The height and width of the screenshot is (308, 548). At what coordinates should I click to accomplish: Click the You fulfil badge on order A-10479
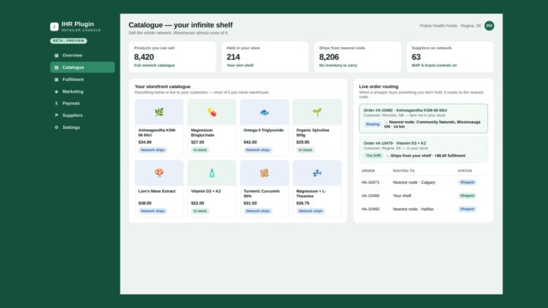[x=373, y=156]
